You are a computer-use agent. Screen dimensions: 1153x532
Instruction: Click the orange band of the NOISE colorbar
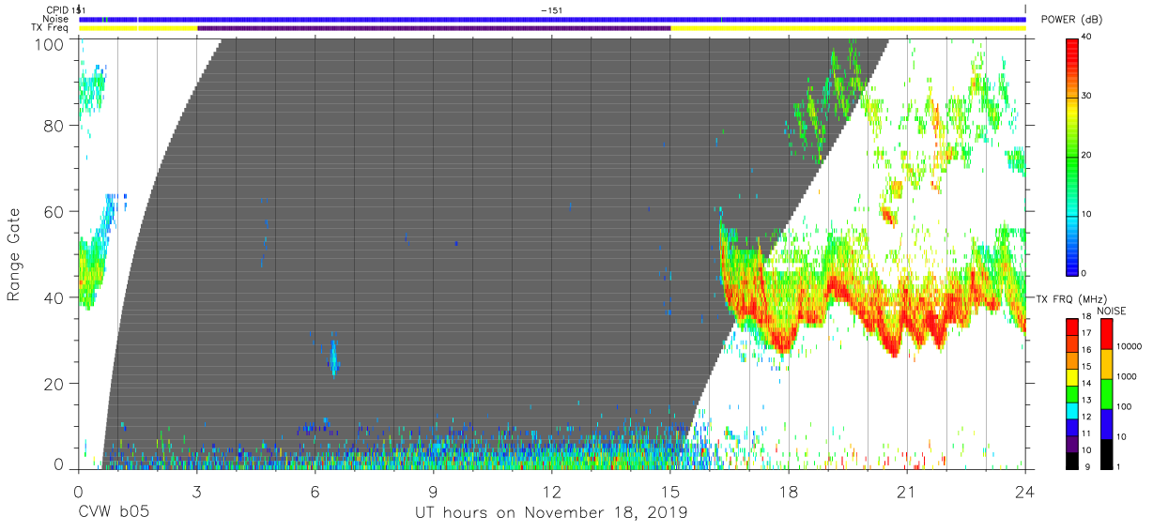1106,363
